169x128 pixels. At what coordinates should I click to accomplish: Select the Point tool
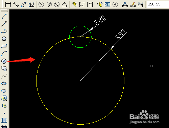coord(4,113)
